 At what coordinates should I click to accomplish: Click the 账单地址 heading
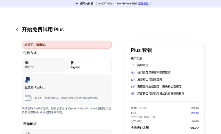click(30, 124)
